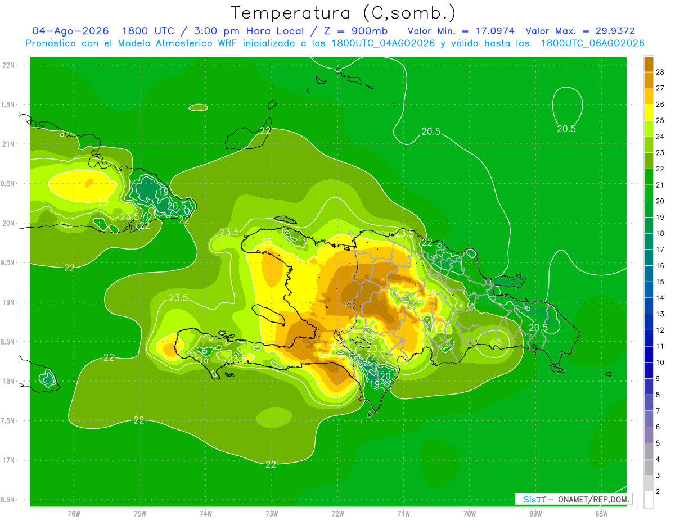This screenshot has height=521, width=675.
Task: Pick the yellow swatch beside legend value 25
Action: click(649, 113)
